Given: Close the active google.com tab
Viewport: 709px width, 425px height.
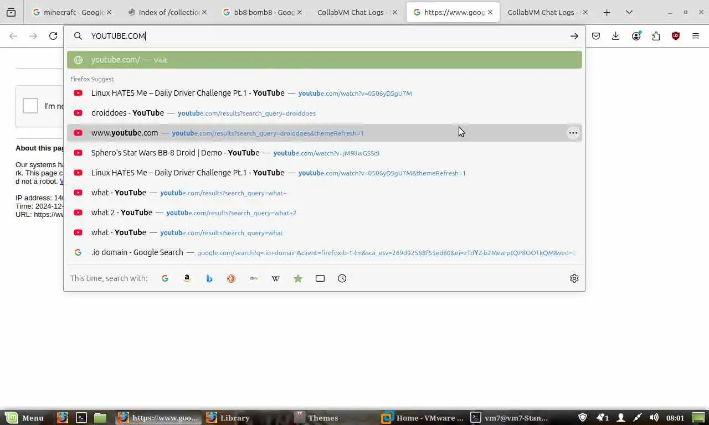Looking at the screenshot, I should (x=490, y=12).
